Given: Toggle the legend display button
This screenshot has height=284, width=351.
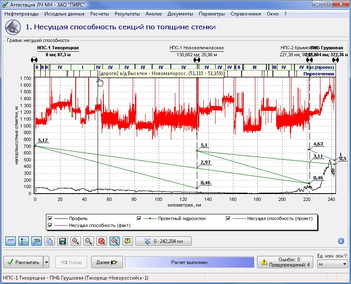Looking at the screenshot, I should point(24,241).
